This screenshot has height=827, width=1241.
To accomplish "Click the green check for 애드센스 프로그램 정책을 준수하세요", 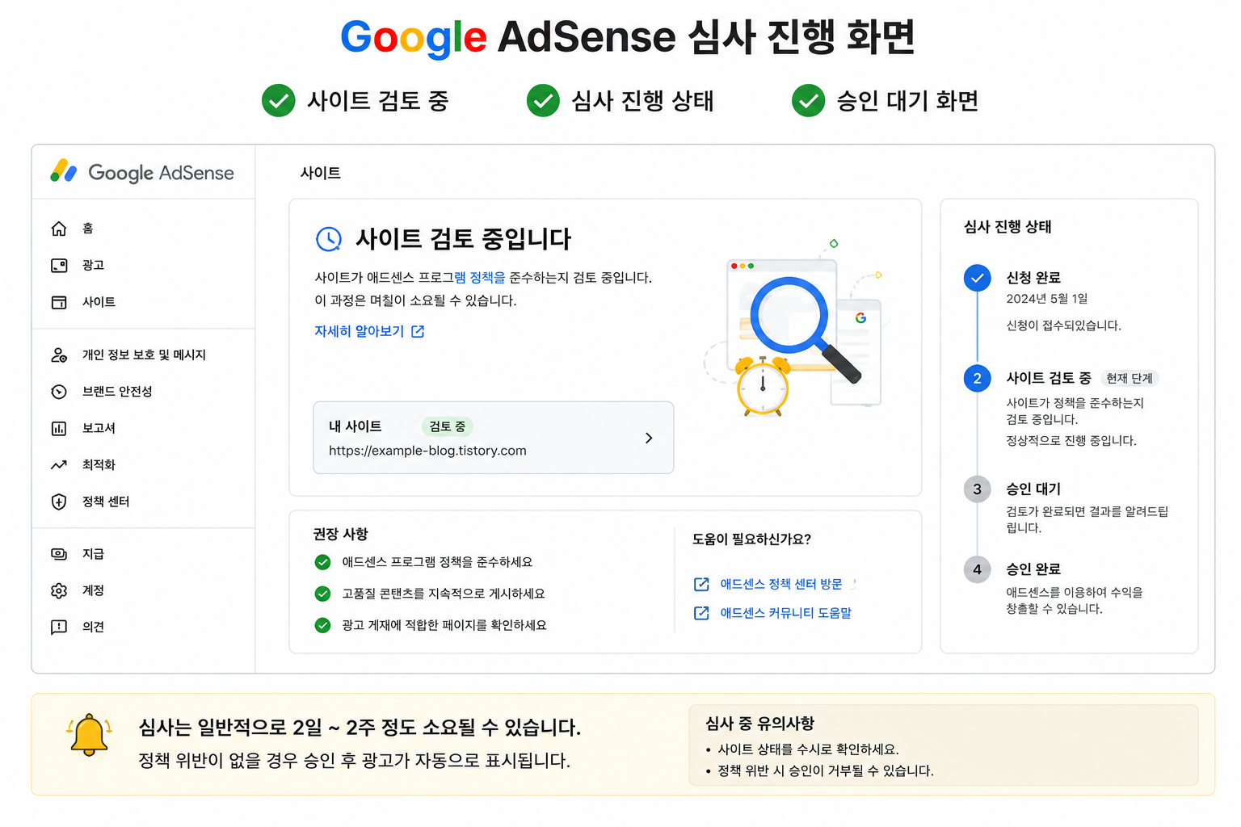I will [x=322, y=562].
